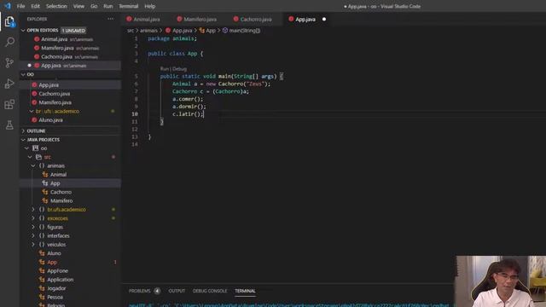Select the Terminal panel tab
The height and width of the screenshot is (307, 546).
[x=245, y=291]
